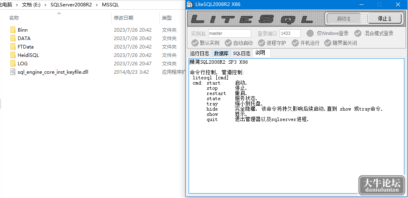Click the 精简SQL2008R2 SP3 X86 heading line

coord(219,63)
